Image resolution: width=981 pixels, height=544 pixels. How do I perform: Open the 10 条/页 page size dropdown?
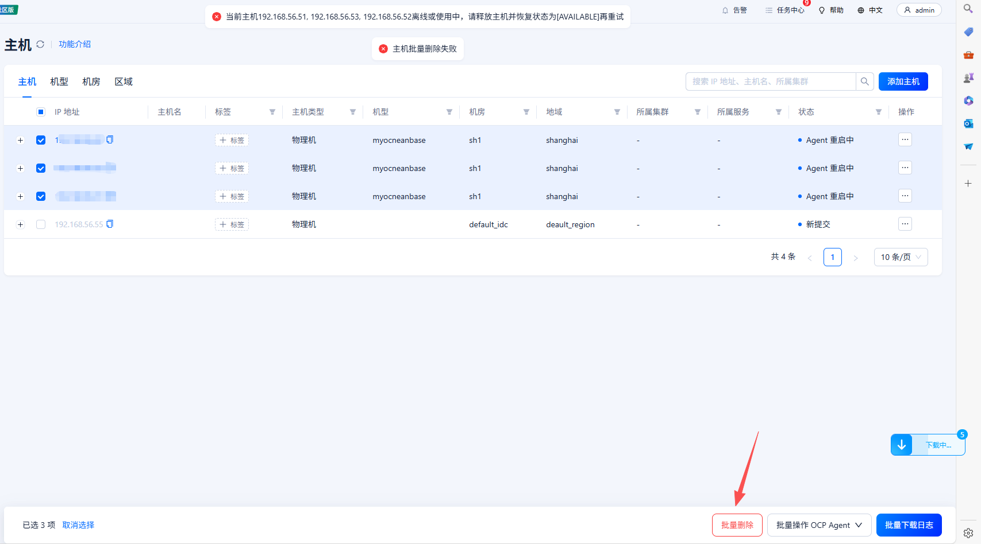tap(901, 257)
